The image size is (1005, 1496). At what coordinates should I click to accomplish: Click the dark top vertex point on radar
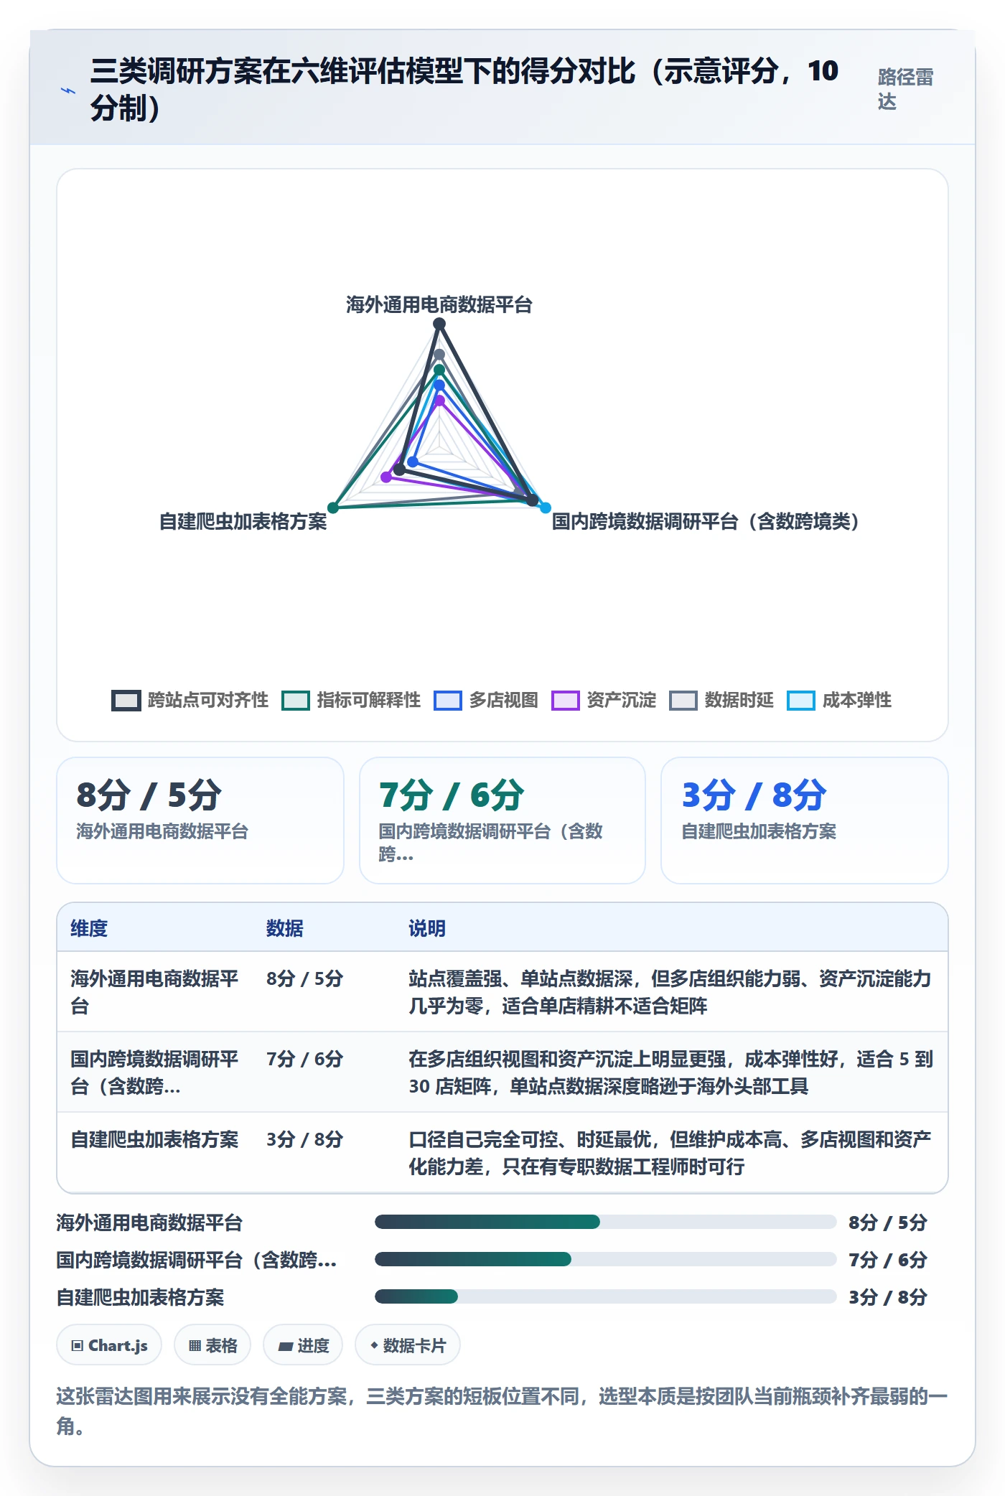tap(439, 324)
